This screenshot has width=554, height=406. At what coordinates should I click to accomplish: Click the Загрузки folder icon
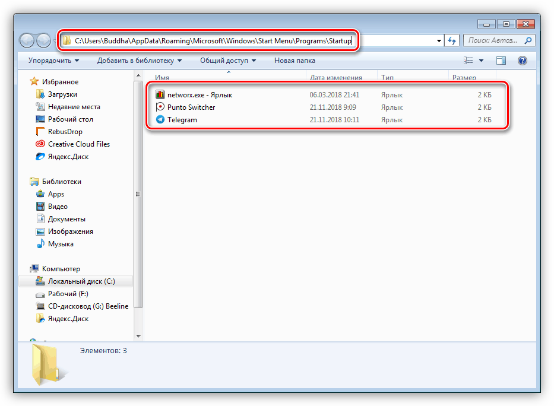tap(40, 94)
